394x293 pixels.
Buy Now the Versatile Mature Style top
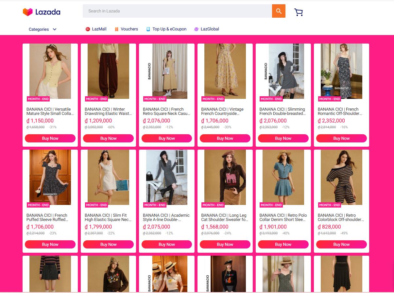pyautogui.click(x=50, y=138)
